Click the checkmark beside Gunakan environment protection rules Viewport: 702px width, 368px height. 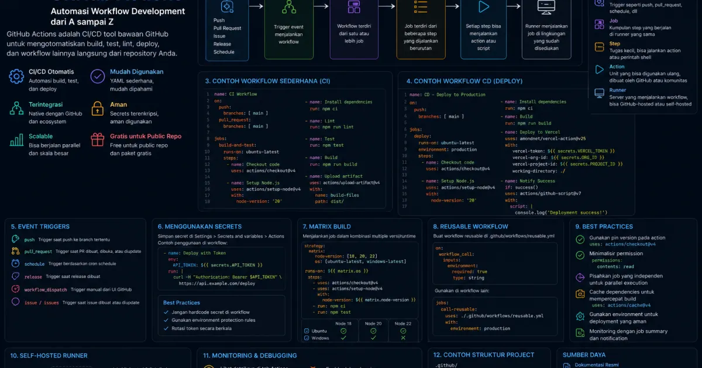tap(166, 320)
